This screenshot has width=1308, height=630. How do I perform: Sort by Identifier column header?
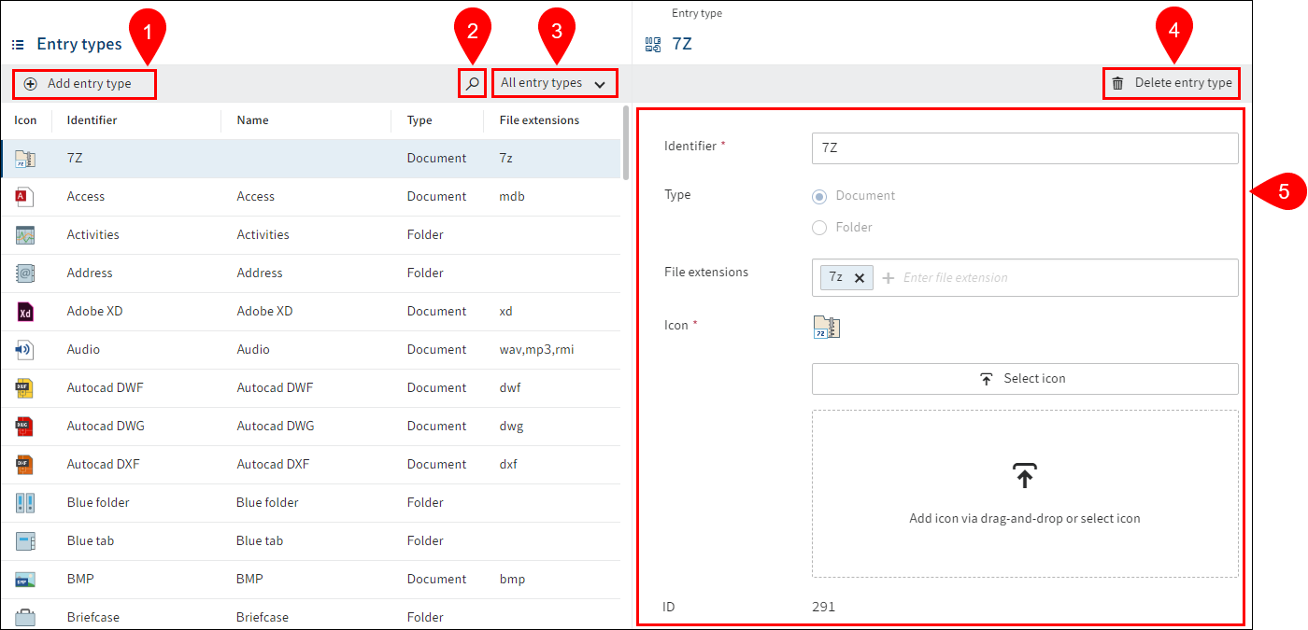tap(92, 120)
